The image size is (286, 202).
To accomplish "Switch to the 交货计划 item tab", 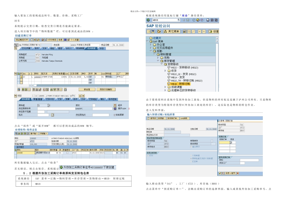I will [x=50, y=99].
